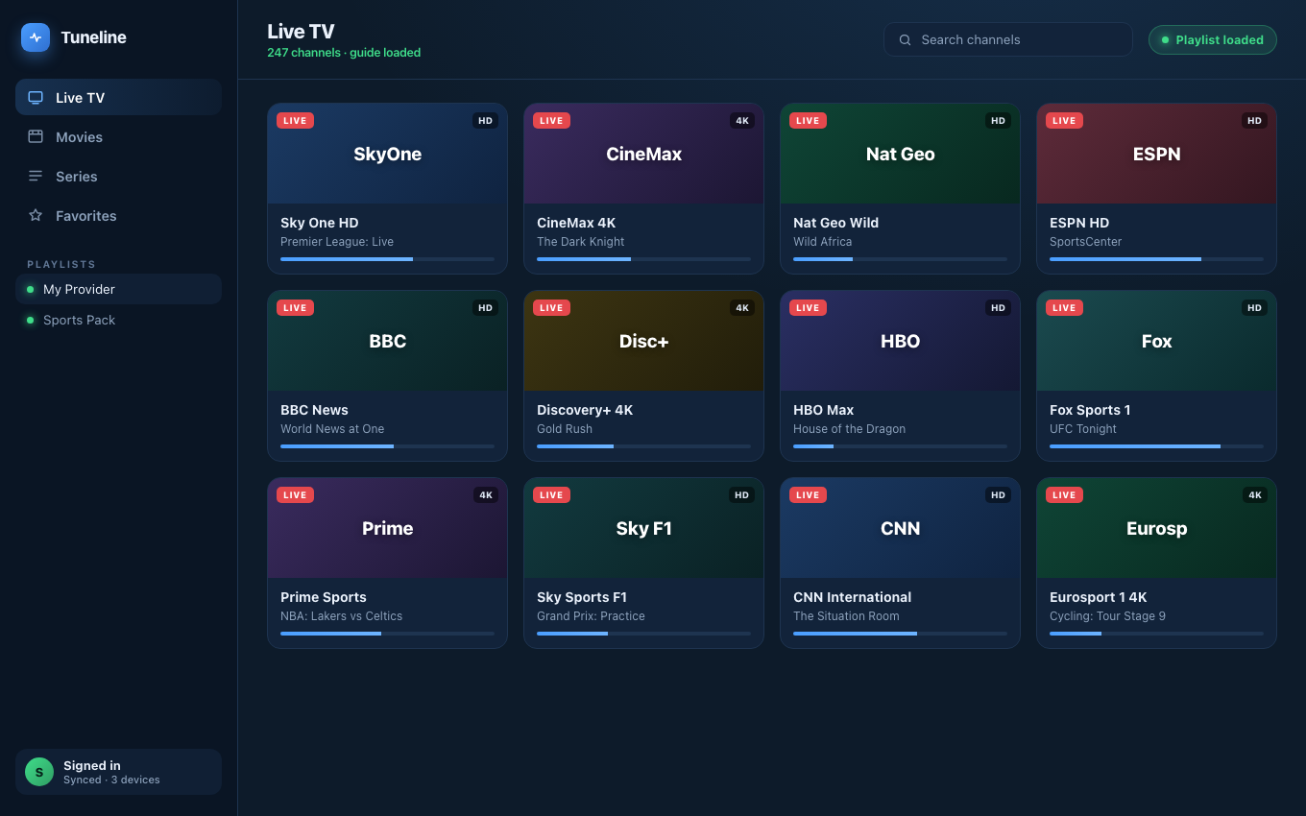Screen dimensions: 1306x816
Task: Click the Wild Africa program text
Action: [x=823, y=242]
